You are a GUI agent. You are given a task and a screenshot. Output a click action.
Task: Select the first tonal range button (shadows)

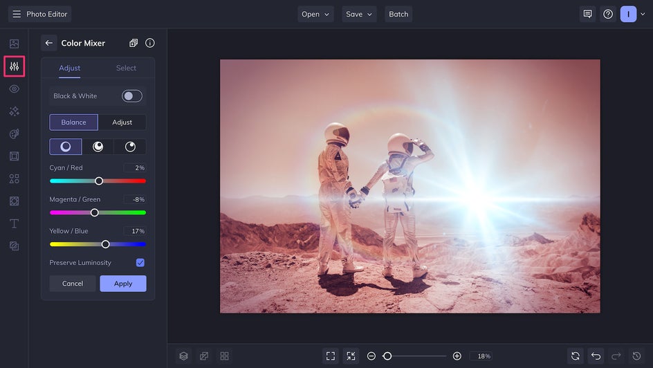(66, 147)
